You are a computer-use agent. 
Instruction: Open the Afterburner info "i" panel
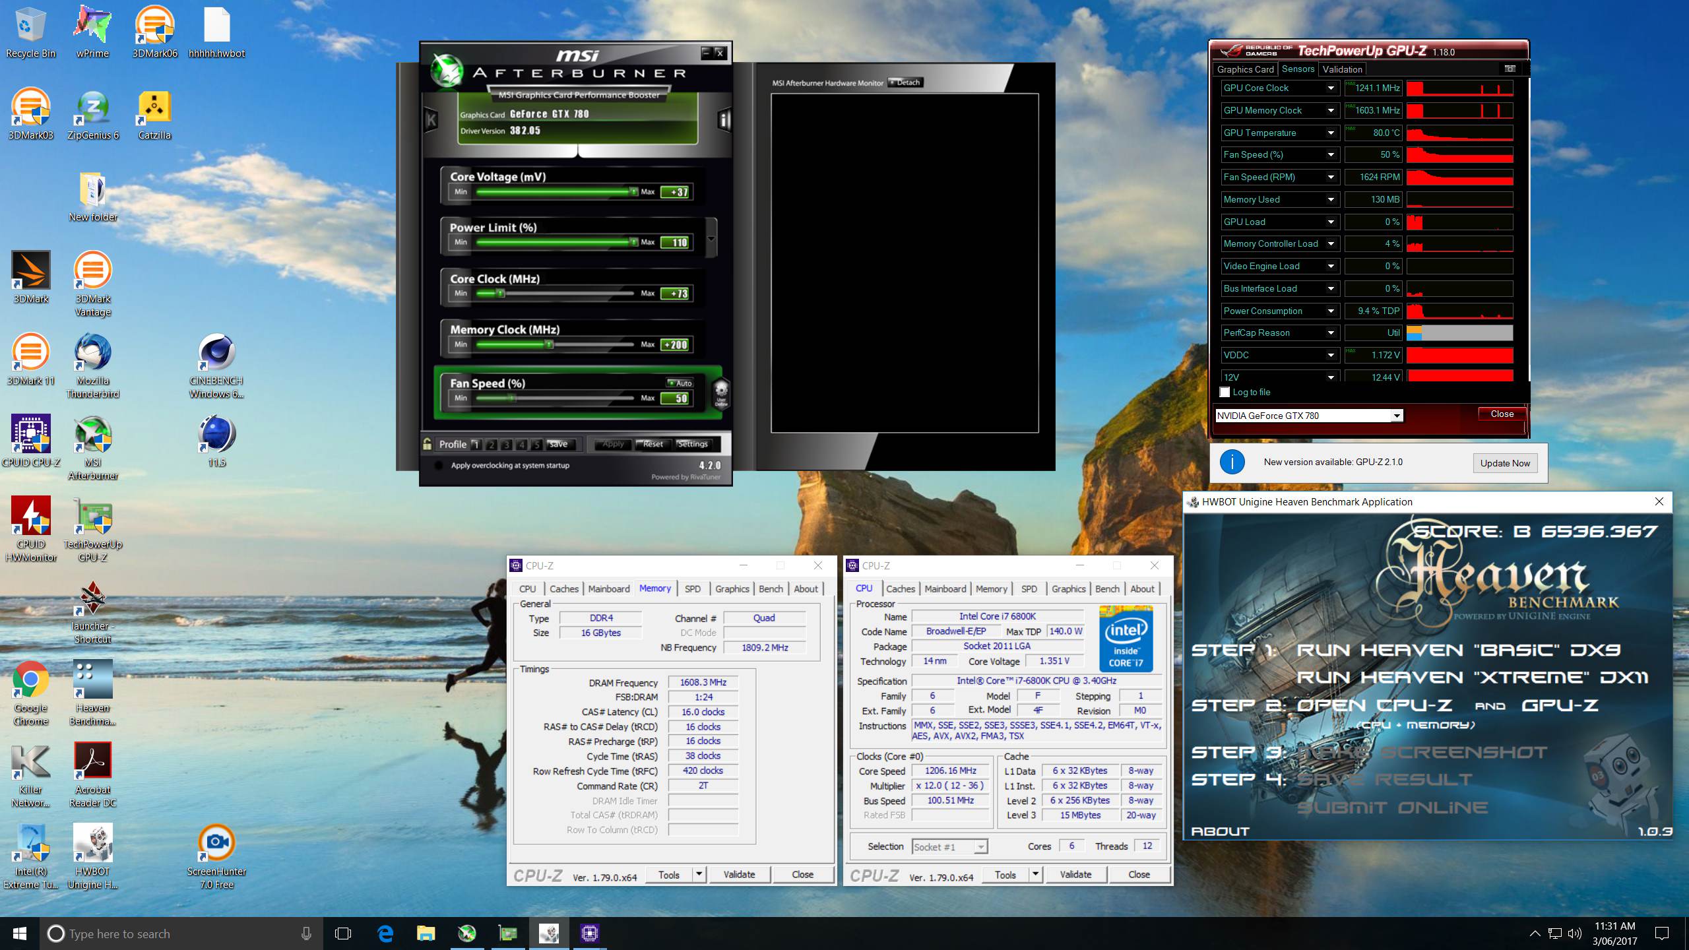(724, 120)
